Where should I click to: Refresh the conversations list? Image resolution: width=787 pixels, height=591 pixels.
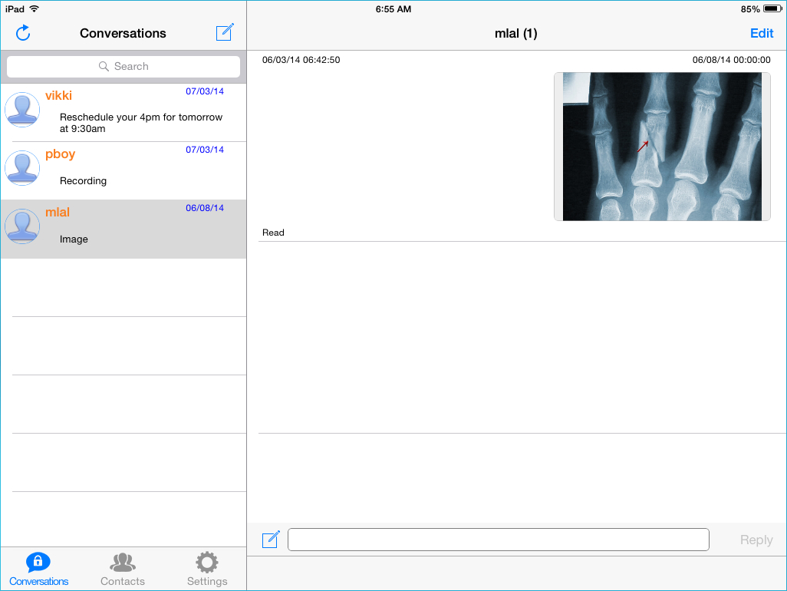23,33
